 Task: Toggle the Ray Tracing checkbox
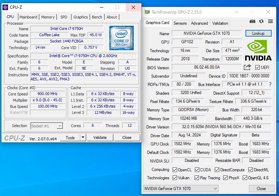(197, 178)
